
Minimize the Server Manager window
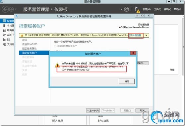[169, 1]
